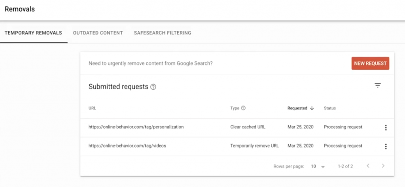Switch to the Outdated Content tab
Screen dimensions: 405x187
[x=98, y=33]
